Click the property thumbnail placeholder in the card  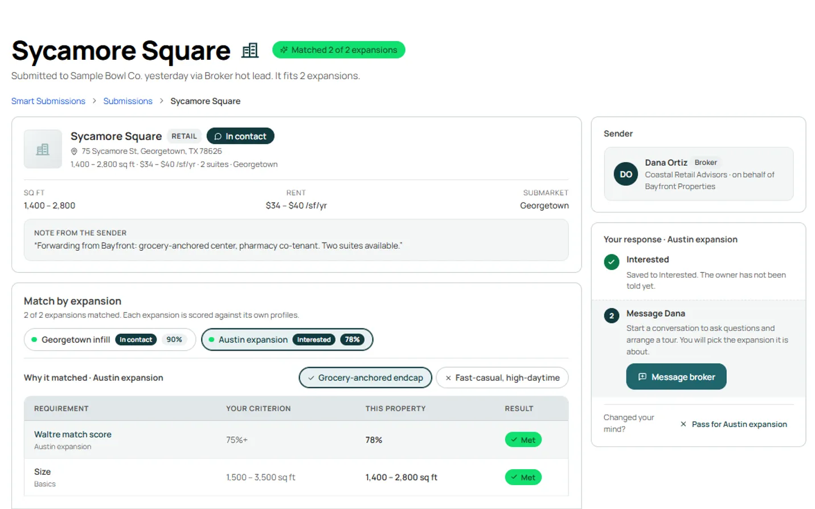click(43, 149)
